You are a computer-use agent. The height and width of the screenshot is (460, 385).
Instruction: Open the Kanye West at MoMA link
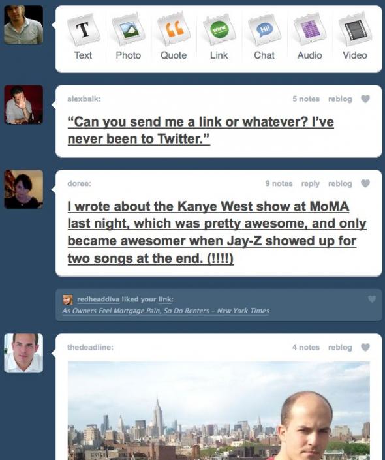click(x=217, y=232)
